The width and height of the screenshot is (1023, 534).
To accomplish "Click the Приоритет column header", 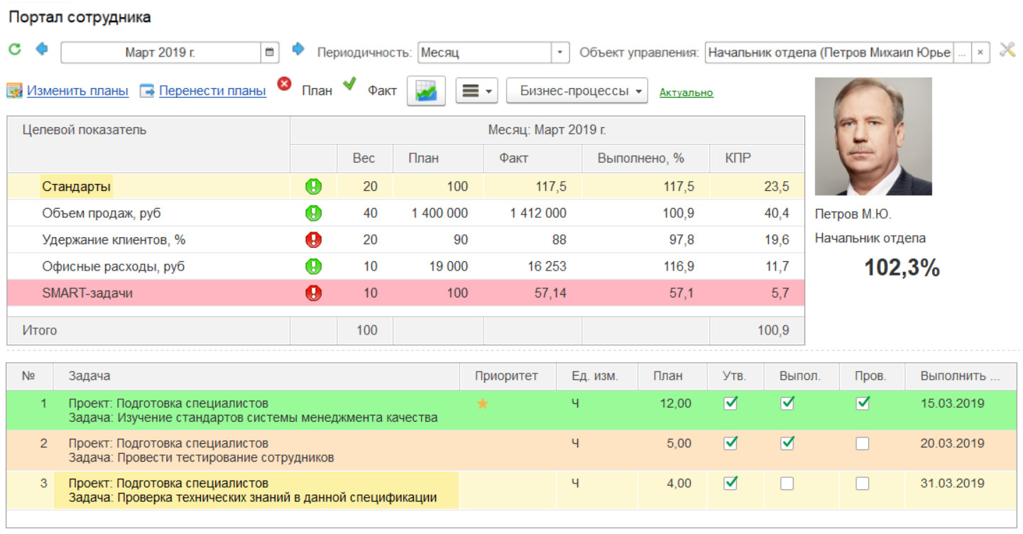I will pyautogui.click(x=506, y=376).
